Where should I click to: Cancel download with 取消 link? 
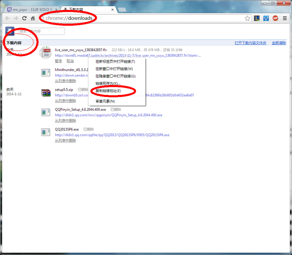coord(70,61)
